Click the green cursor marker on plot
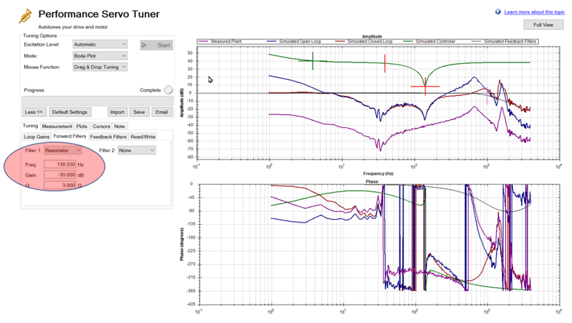The width and height of the screenshot is (572, 323). click(313, 61)
